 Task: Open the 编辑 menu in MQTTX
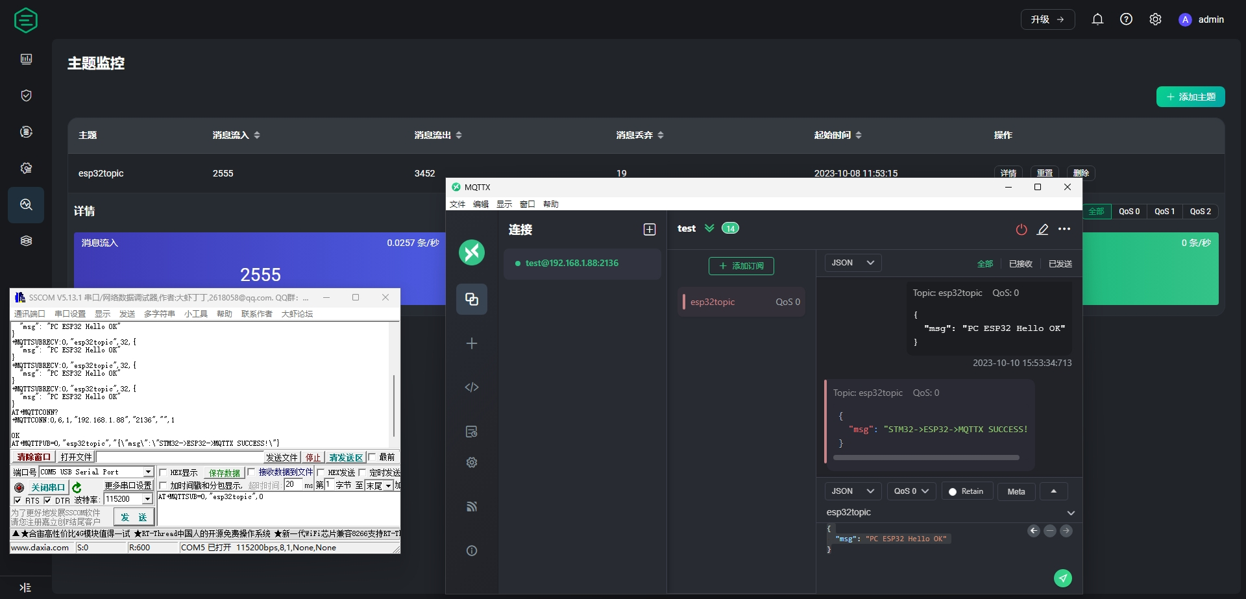tap(480, 204)
